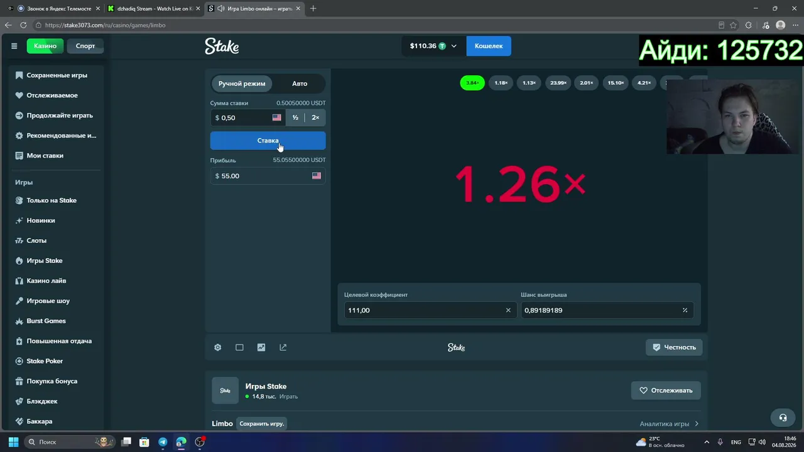Click the share/popout arrow icon below game

[x=283, y=347]
